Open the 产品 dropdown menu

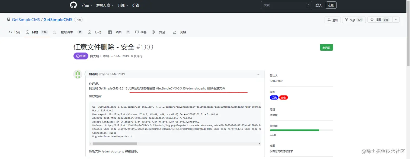[87, 5]
